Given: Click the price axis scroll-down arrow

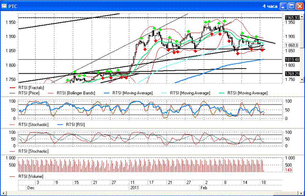Looking at the screenshot, I should pyautogui.click(x=302, y=79).
